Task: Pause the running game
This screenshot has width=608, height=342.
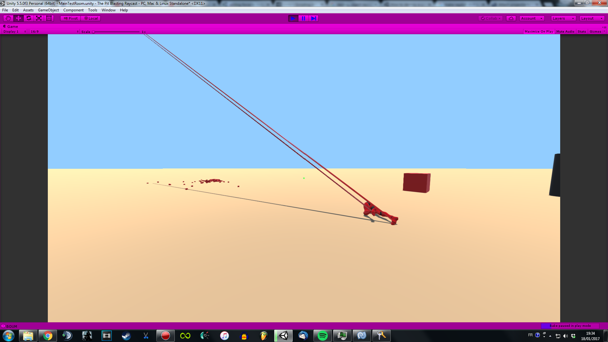Action: (303, 18)
